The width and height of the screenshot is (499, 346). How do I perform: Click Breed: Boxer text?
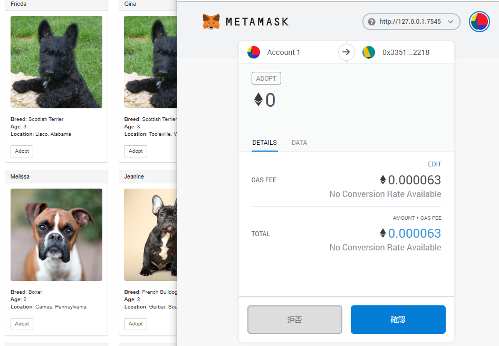[x=26, y=292]
